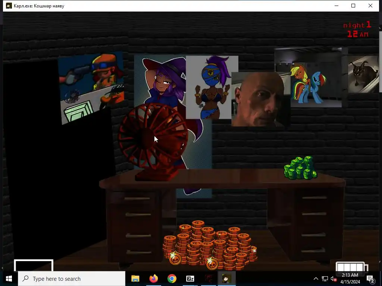Click the night 1 label

357,25
